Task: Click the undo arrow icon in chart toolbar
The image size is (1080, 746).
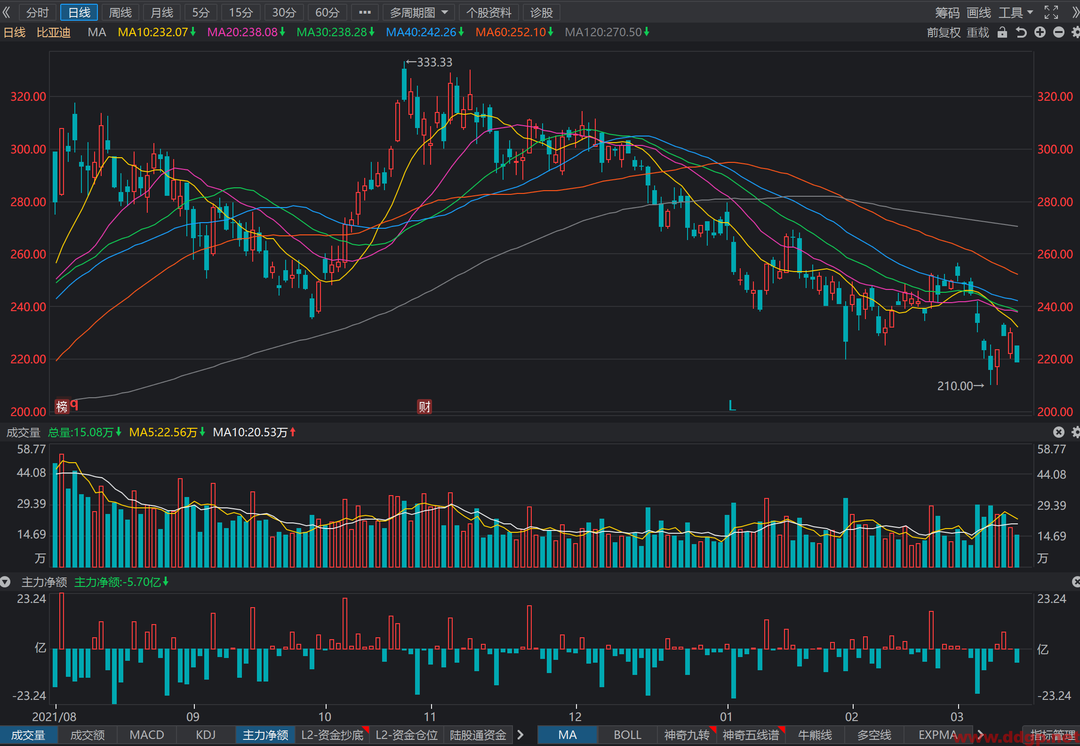Action: pyautogui.click(x=1021, y=32)
